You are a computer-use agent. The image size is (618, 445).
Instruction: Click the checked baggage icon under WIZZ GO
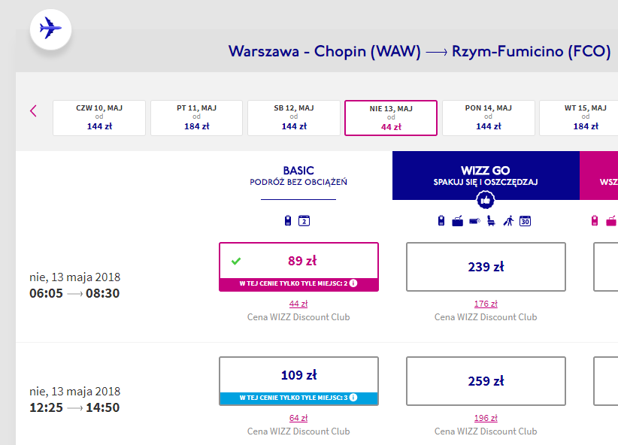tap(474, 221)
